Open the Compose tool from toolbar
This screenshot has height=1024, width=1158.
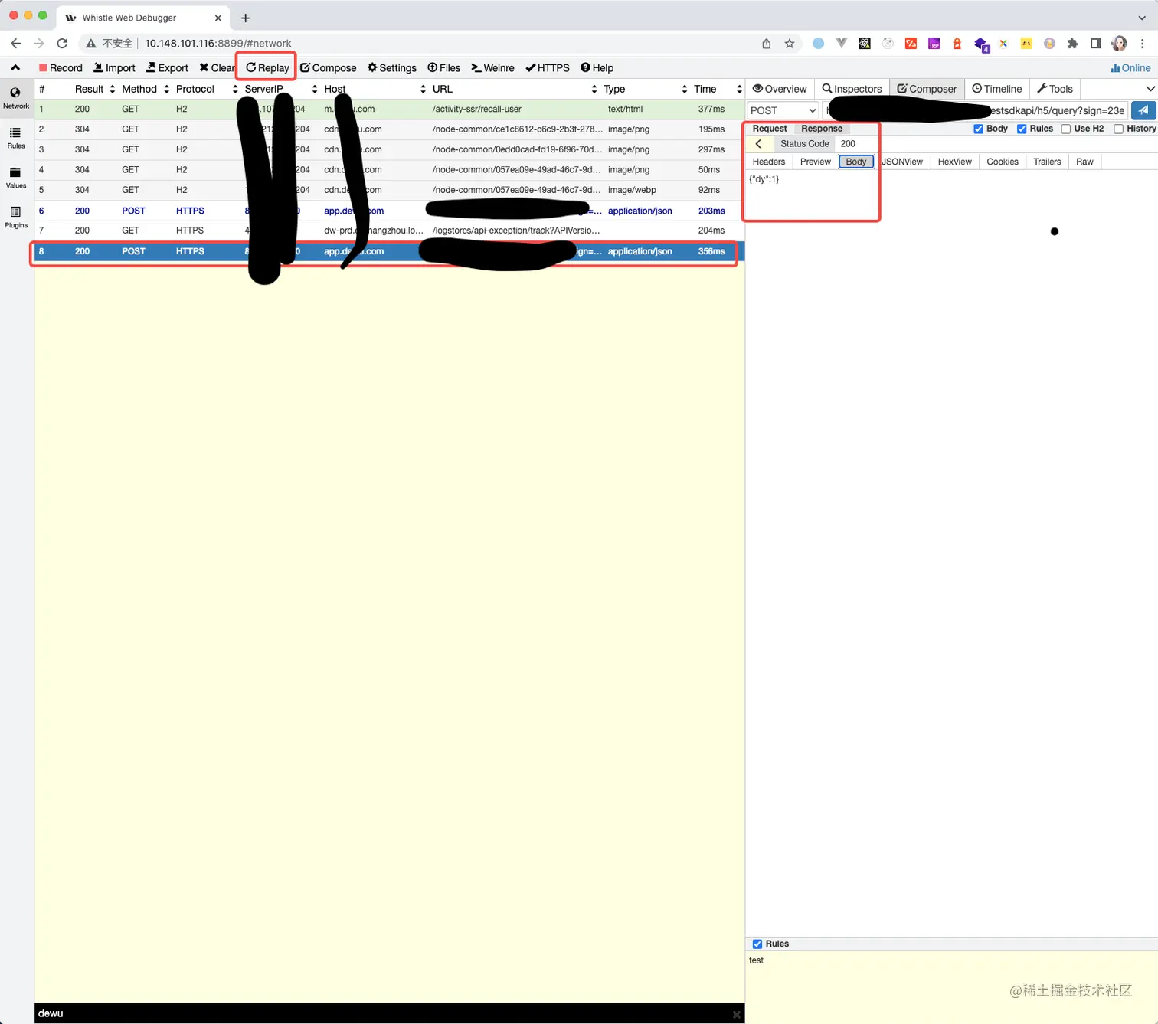tap(329, 68)
